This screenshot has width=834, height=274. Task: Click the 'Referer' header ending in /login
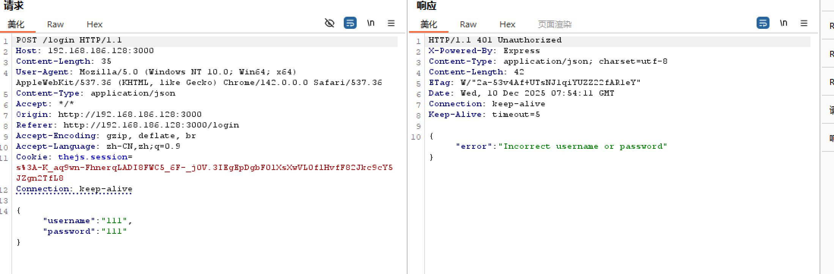tap(127, 125)
